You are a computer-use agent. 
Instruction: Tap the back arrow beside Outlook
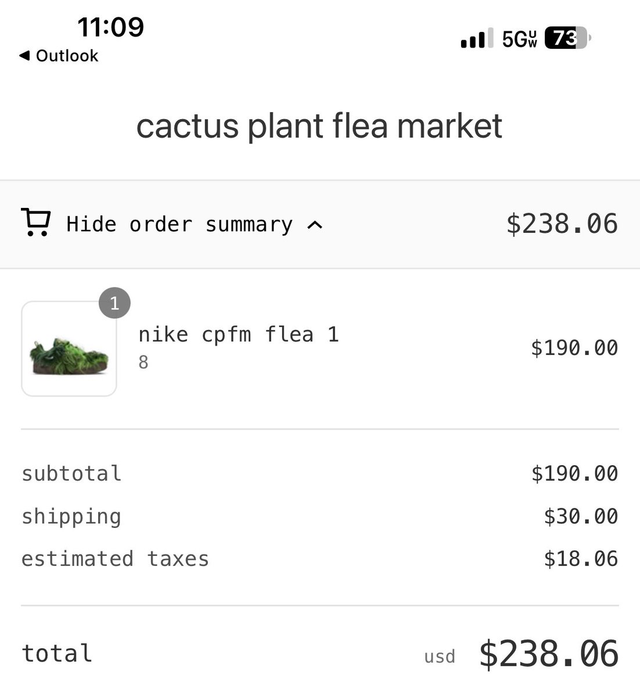tap(24, 56)
